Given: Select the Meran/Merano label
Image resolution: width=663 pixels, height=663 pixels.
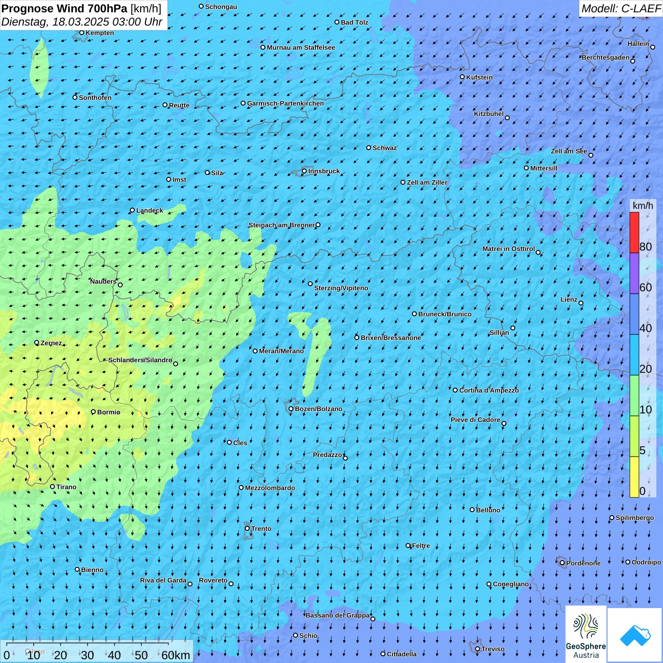Looking at the screenshot, I should (281, 351).
